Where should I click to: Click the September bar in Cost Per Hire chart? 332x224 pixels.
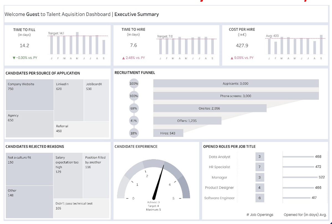321,45
